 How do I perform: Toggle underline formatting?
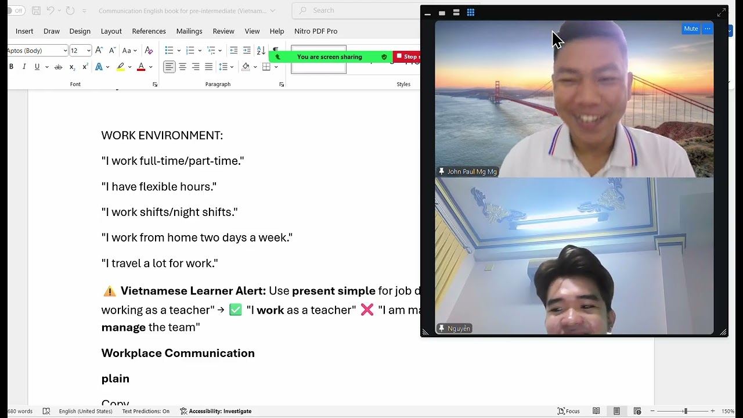click(x=37, y=67)
